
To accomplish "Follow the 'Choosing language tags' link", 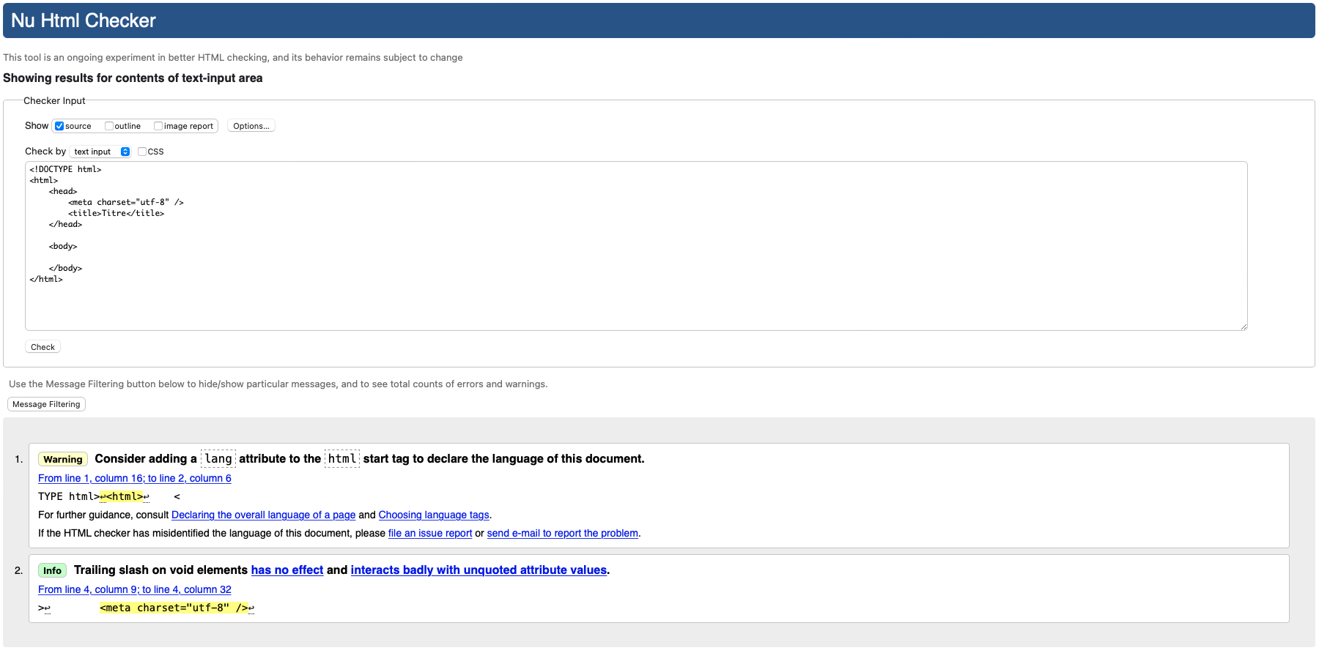I will (433, 515).
